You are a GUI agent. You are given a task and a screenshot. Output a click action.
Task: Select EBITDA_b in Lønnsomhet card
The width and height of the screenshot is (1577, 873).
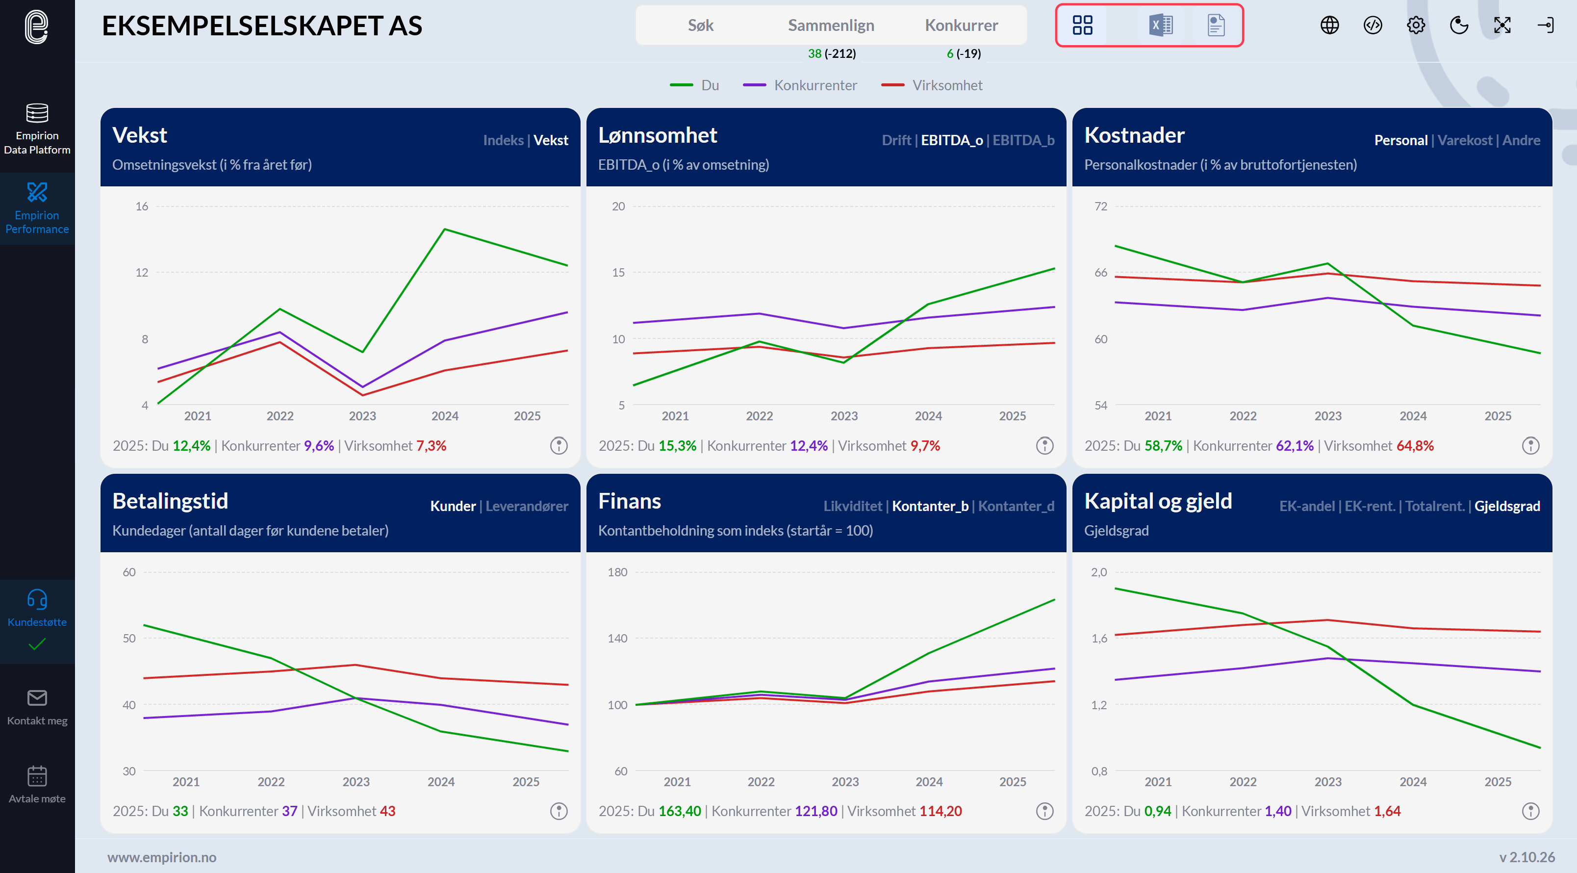click(x=1023, y=140)
